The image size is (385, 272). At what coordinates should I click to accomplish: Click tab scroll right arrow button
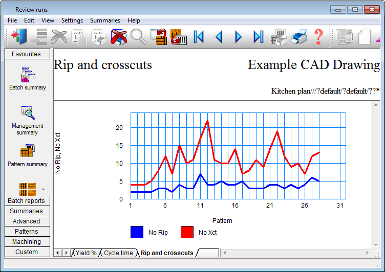[x=66, y=253]
